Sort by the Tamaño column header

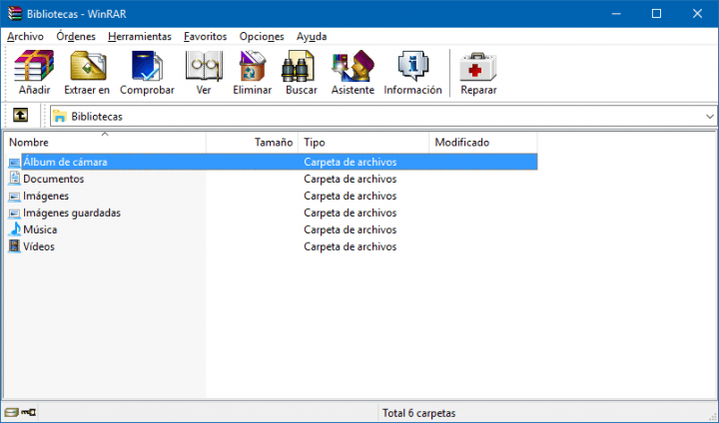tap(253, 142)
